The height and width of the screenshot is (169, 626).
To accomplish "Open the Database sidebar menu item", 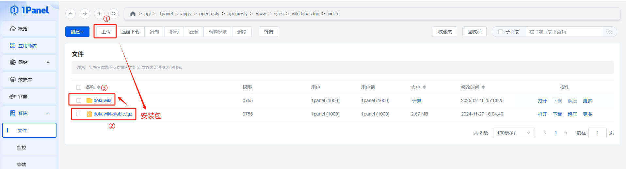I will click(x=29, y=80).
